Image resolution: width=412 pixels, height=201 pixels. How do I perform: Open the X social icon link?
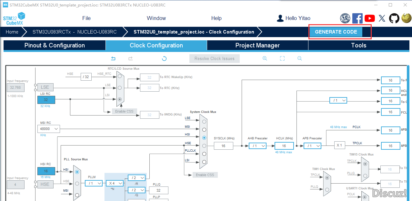coord(382,18)
